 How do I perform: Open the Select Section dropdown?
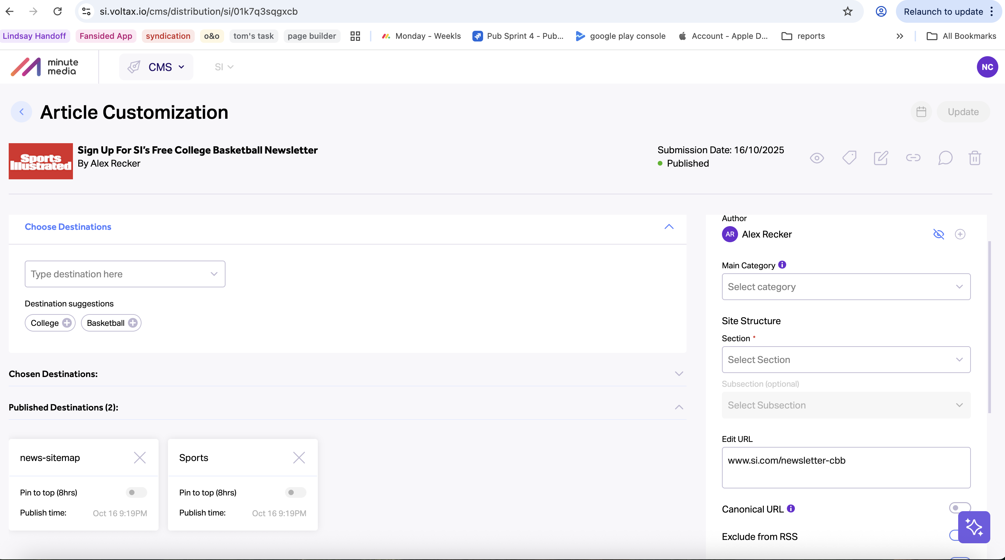[x=846, y=360]
